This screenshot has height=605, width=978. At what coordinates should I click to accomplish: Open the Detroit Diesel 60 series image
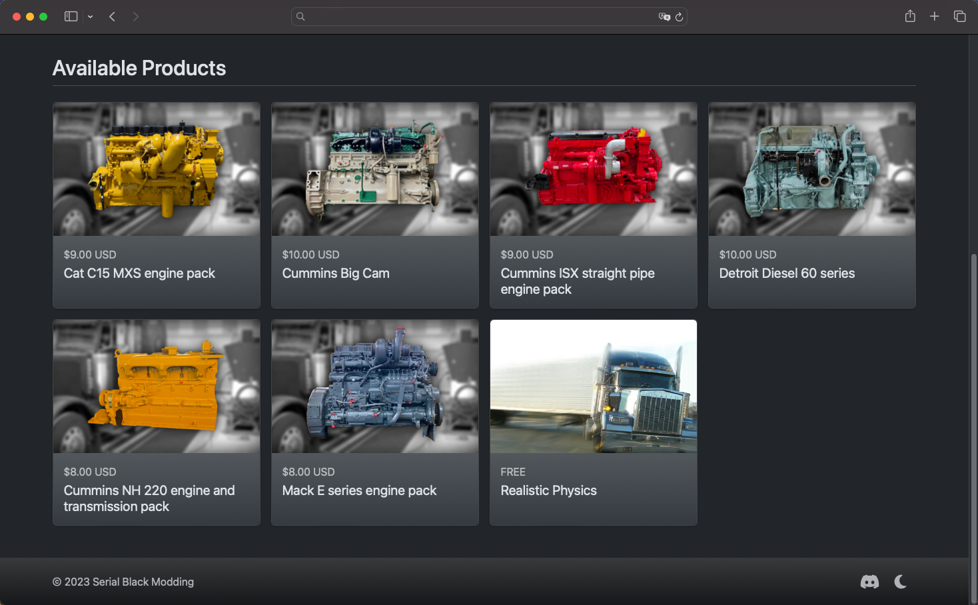coord(812,169)
